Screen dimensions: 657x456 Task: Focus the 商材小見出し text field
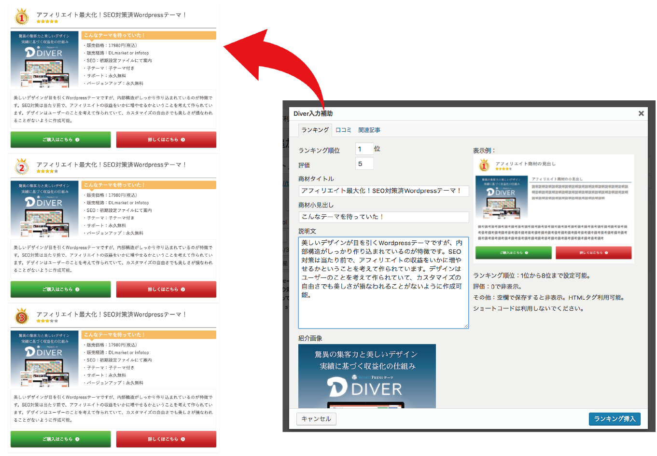point(383,217)
